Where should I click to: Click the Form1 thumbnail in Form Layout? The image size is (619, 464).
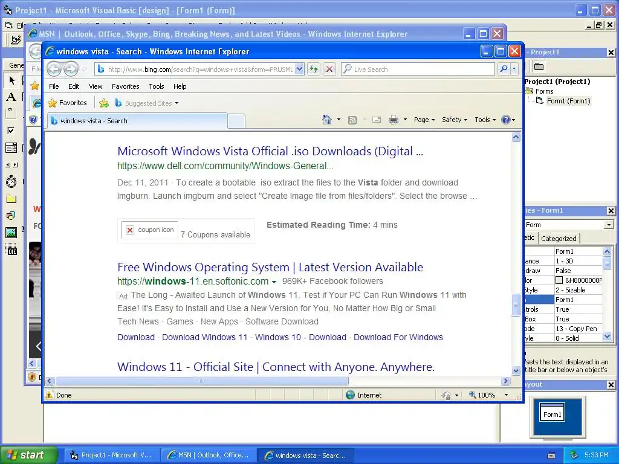[552, 412]
